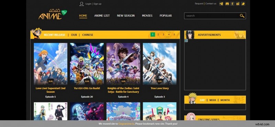Click the SUB badge on Yu-Gi-Oh Go Rush
The width and height of the screenshot is (275, 127).
87,81
